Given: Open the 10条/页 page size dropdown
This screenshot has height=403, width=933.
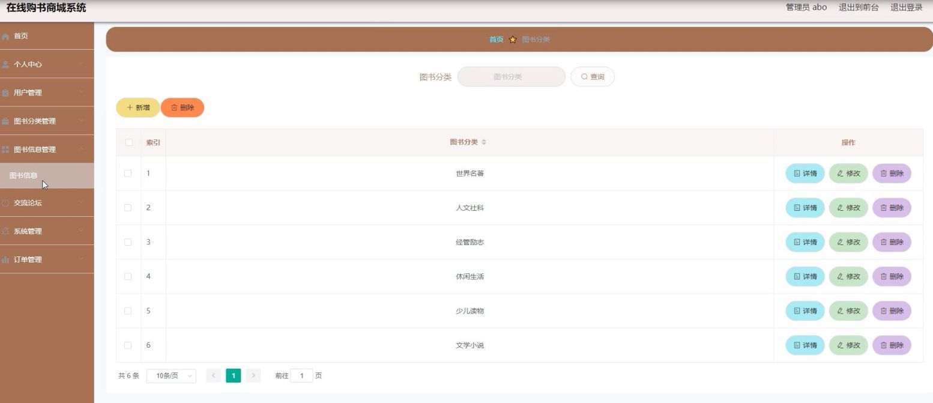Looking at the screenshot, I should pos(171,376).
